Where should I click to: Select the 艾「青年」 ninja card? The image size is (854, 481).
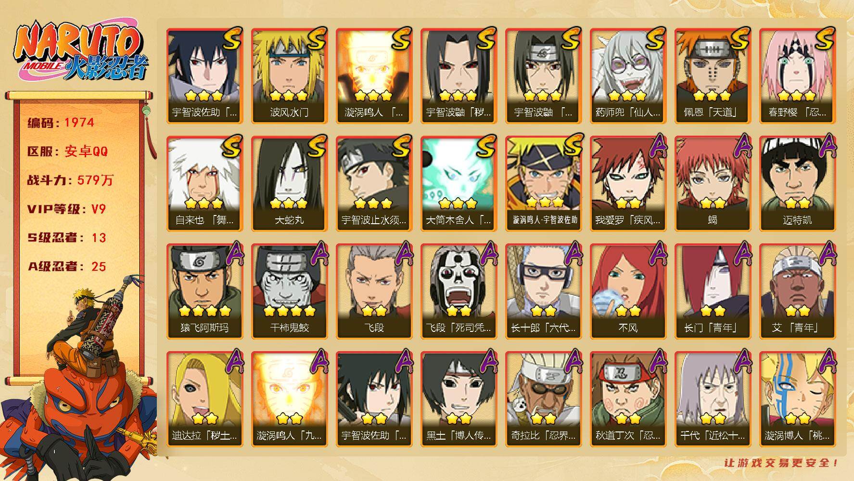point(797,291)
